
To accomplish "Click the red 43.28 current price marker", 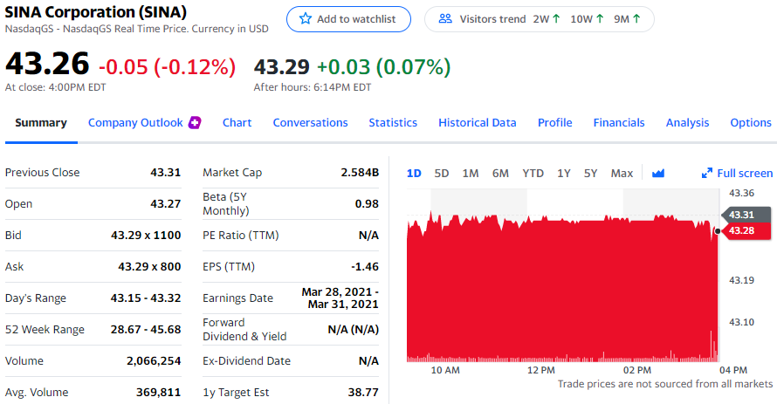I will pyautogui.click(x=747, y=230).
